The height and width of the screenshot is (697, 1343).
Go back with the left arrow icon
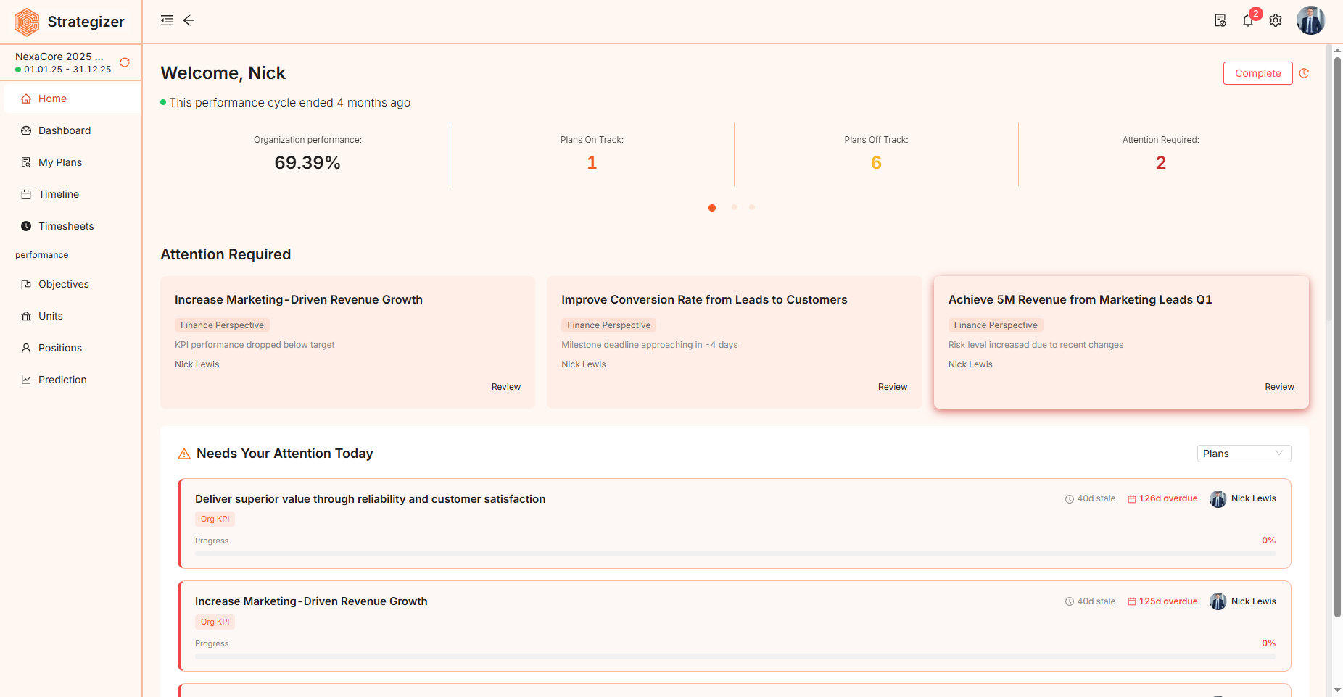(189, 20)
